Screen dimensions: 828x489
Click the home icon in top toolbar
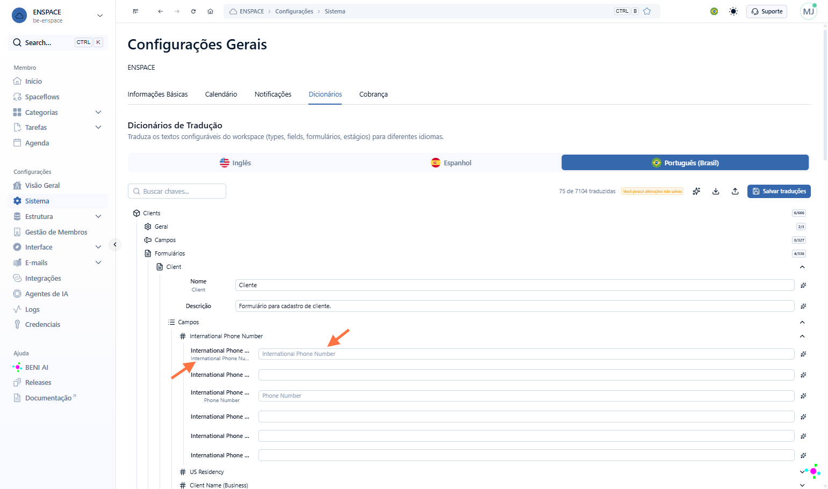[210, 11]
